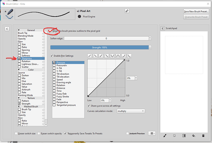Toggle the texture Strength checkbox
The height and width of the screenshot is (143, 212).
click(x=19, y=104)
